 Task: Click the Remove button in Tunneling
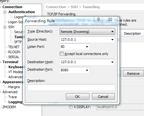click(x=133, y=73)
